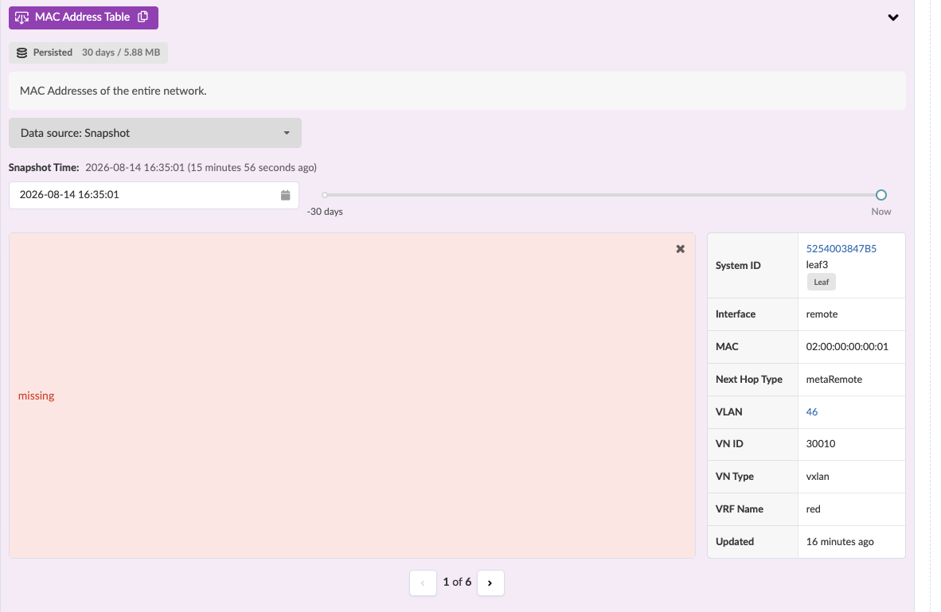Click the leaf3 hostname text
This screenshot has height=612, width=941.
click(x=817, y=265)
